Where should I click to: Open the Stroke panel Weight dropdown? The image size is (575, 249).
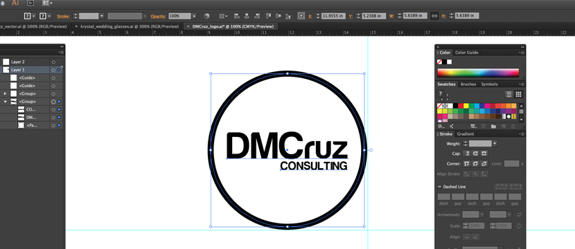point(495,144)
